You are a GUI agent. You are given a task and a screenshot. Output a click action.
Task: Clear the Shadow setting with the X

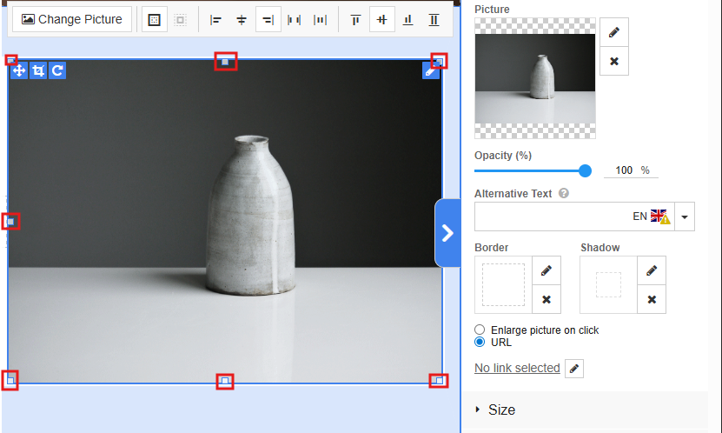click(652, 300)
